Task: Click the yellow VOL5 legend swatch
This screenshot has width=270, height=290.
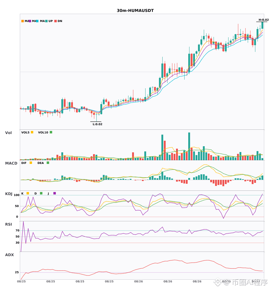Action: coord(32,132)
